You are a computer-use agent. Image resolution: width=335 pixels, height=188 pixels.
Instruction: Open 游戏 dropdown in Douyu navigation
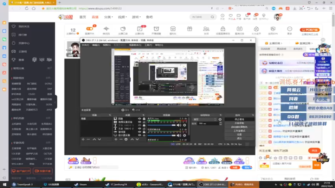(x=136, y=17)
